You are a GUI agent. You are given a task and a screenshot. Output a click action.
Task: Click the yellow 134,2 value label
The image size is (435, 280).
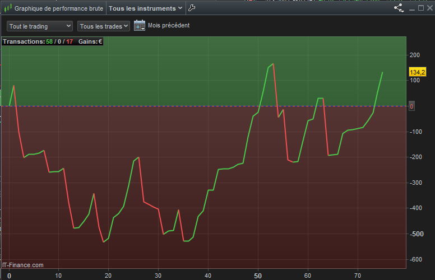click(418, 72)
